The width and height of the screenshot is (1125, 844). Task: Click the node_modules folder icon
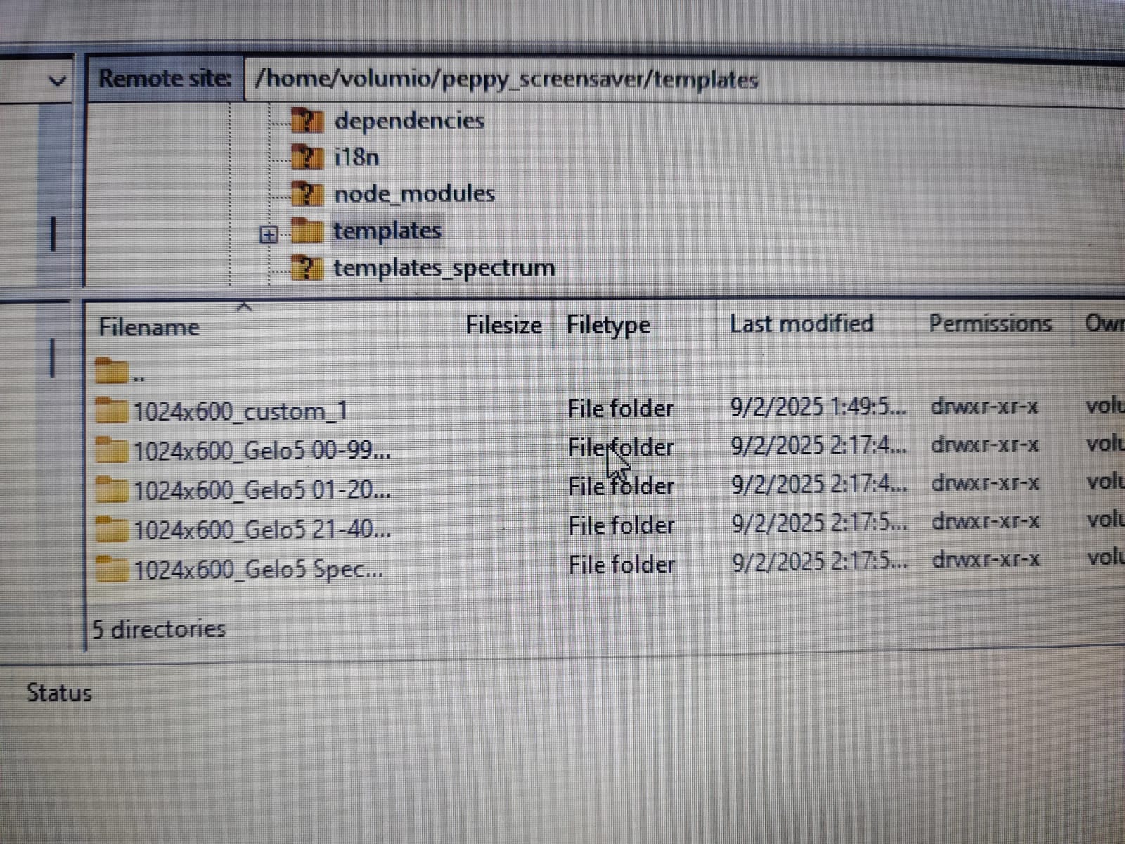coord(307,193)
